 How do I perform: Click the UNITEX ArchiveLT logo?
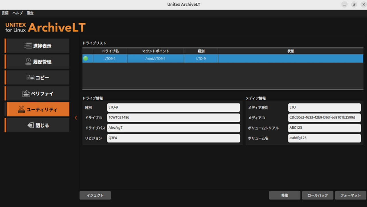(x=45, y=27)
